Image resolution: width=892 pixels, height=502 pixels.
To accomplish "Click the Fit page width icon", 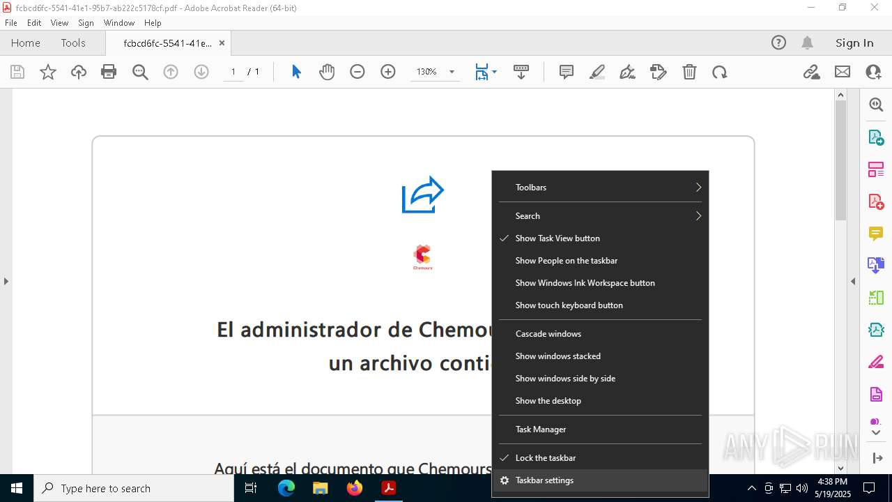I will tap(482, 72).
